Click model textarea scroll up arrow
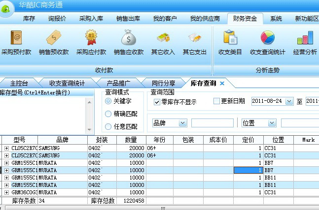The width and height of the screenshot is (319, 210). click(89, 102)
